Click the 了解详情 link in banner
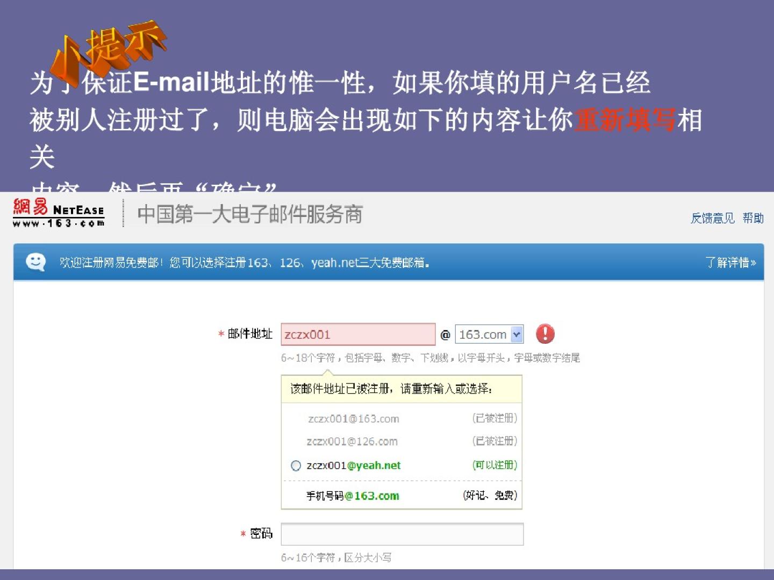This screenshot has width=774, height=580. tap(730, 263)
